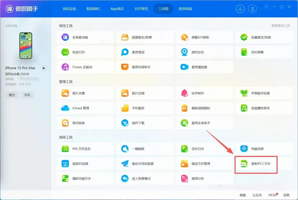Open 屏蔽iOS更新 gear icon
This screenshot has height=200, width=298.
(185, 37)
